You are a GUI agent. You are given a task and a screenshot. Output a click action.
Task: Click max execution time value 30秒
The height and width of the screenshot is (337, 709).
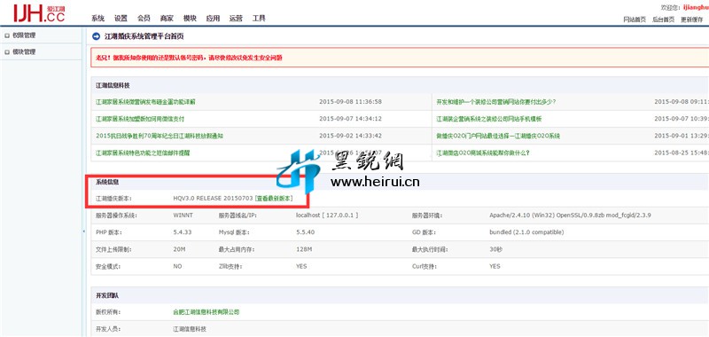495,249
